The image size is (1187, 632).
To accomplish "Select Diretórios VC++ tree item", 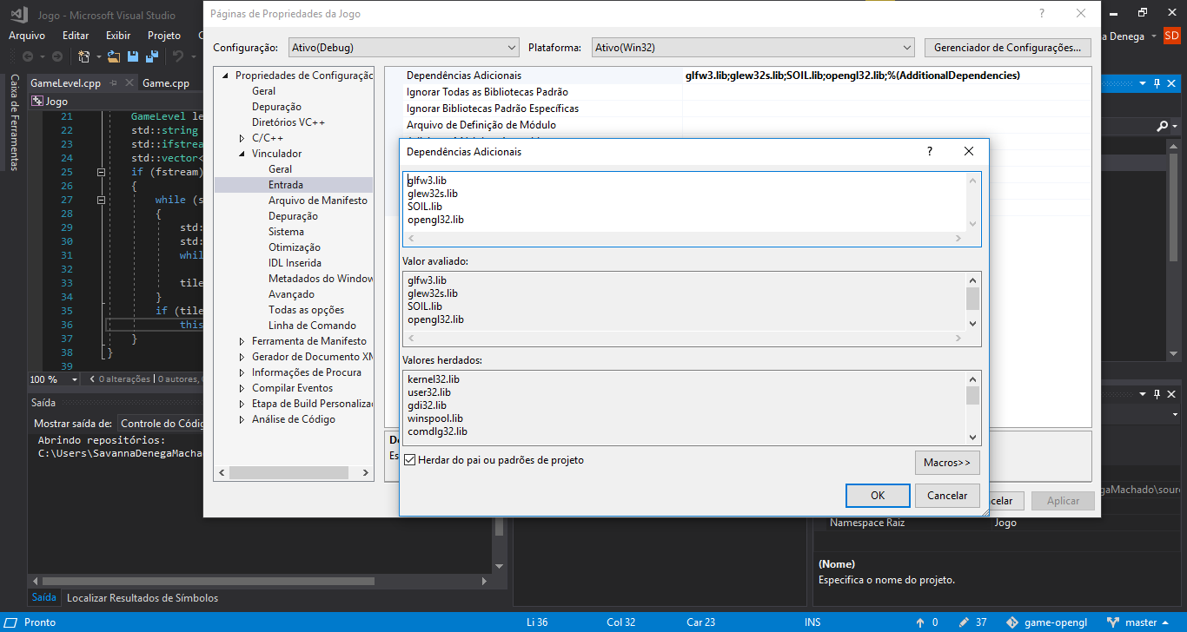I will pyautogui.click(x=288, y=122).
